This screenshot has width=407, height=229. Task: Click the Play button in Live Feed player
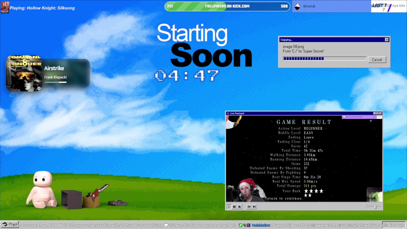pyautogui.click(x=229, y=206)
